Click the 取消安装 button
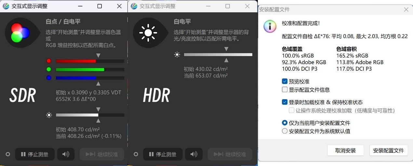This screenshot has height=166, width=413. tap(345, 150)
